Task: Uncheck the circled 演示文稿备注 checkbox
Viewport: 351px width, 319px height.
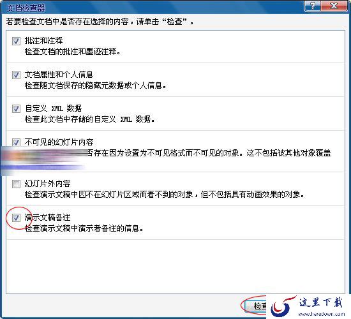Action: point(16,218)
